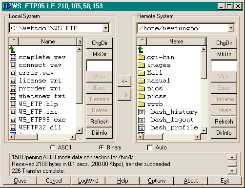The image size is (245, 188).
Task: Click the Exit button
Action: pyautogui.click(x=225, y=181)
